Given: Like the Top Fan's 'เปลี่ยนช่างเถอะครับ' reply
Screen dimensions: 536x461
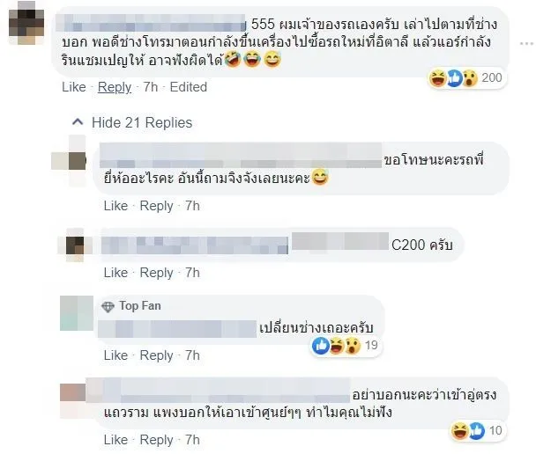Looking at the screenshot, I should pyautogui.click(x=115, y=355).
